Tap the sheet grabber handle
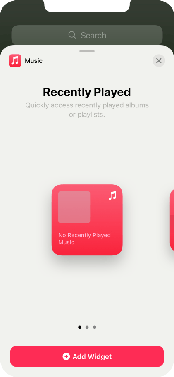 pos(87,51)
